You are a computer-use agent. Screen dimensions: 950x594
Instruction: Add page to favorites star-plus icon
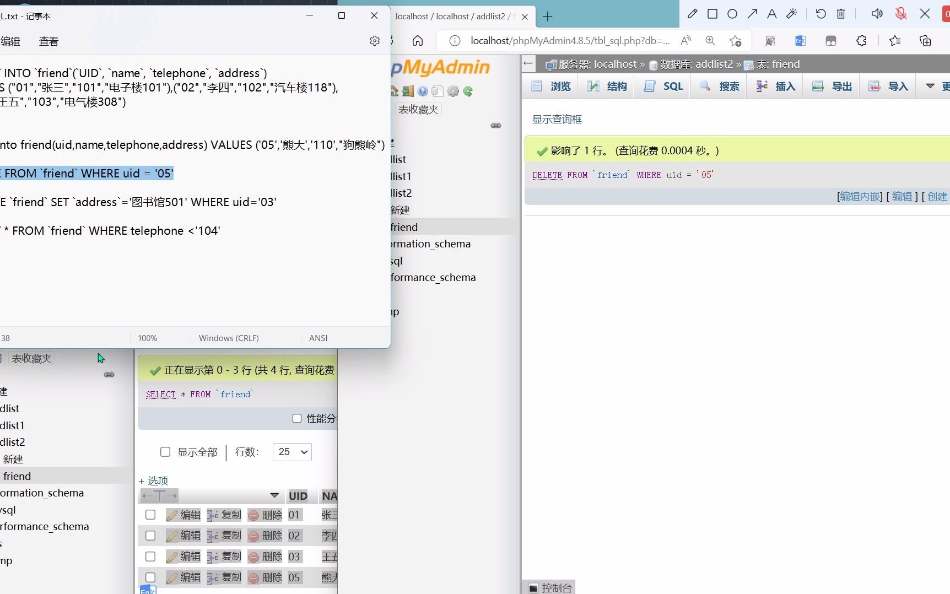click(x=735, y=41)
